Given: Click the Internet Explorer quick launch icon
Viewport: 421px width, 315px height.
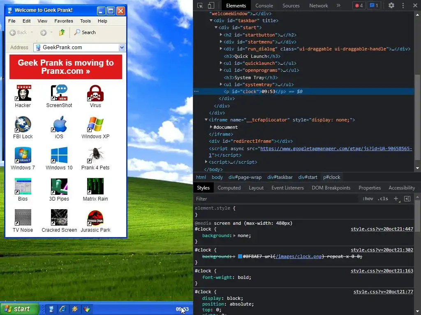Looking at the screenshot, I should pyautogui.click(x=62, y=309).
